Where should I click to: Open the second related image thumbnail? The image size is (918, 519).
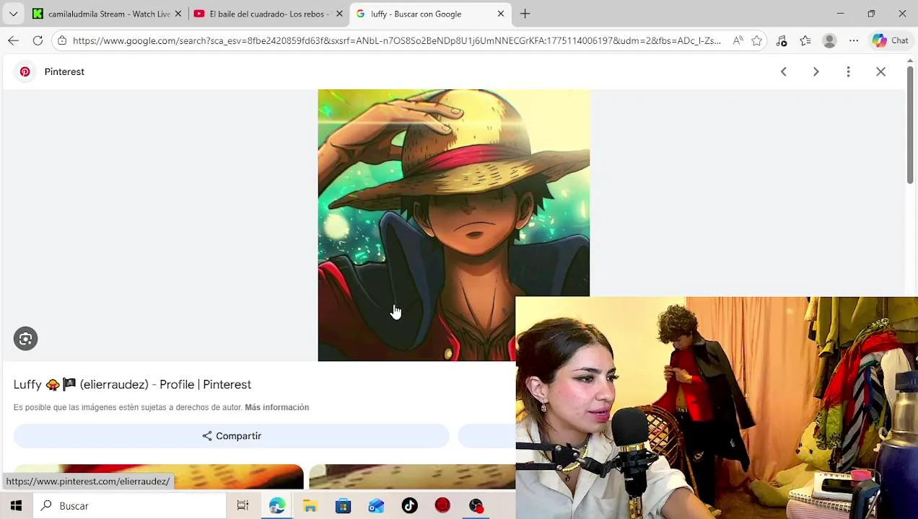pos(412,476)
